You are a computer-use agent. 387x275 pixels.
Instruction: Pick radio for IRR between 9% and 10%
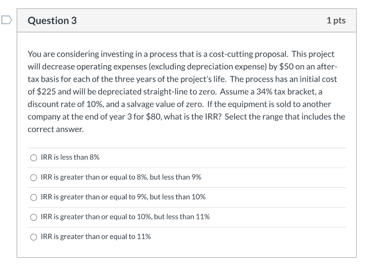[x=34, y=197]
